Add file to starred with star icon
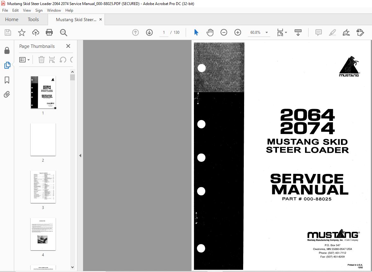The image size is (372, 272). pos(21,32)
